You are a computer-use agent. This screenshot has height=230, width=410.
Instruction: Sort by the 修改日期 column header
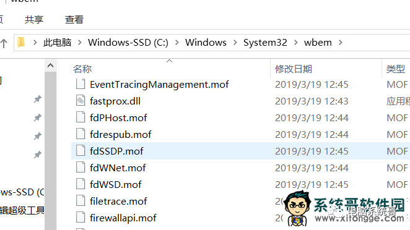click(294, 69)
